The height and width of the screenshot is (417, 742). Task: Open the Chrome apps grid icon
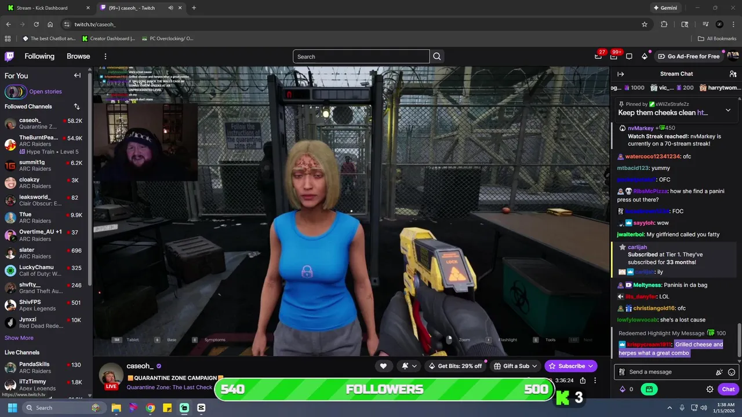(x=8, y=39)
